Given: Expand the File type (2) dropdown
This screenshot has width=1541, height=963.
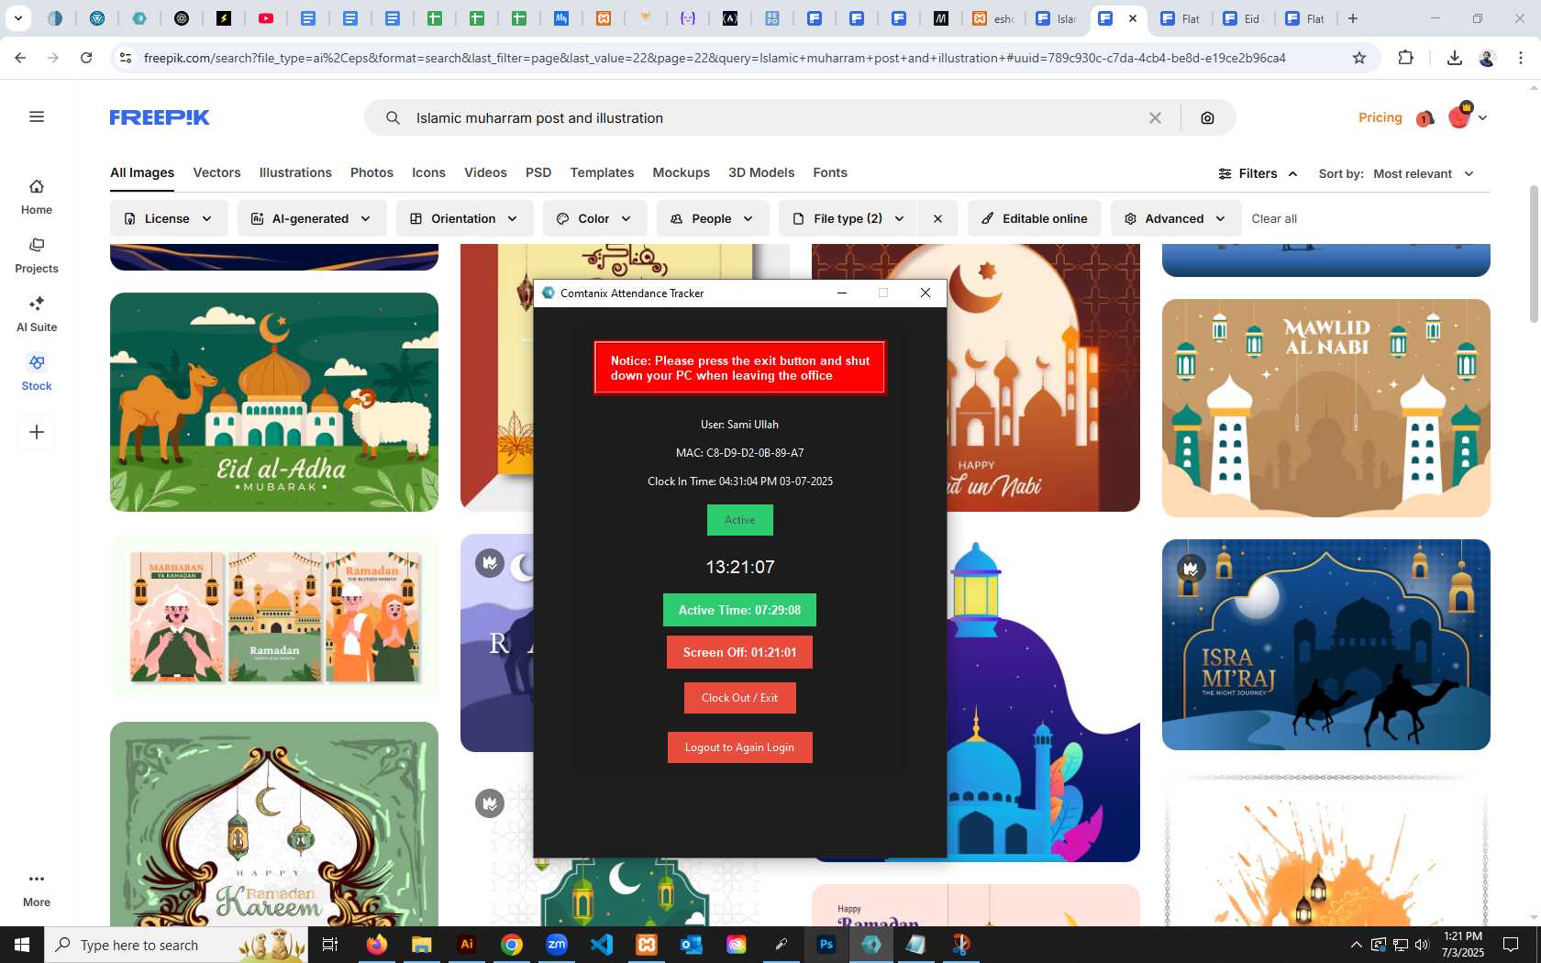Looking at the screenshot, I should pos(848,218).
